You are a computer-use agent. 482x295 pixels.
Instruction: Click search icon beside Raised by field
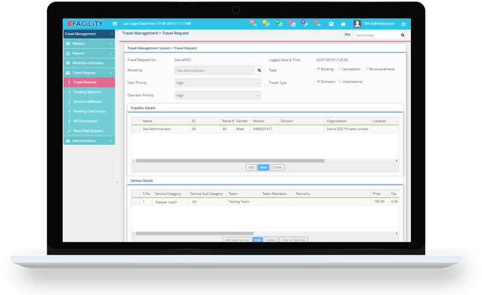[259, 70]
